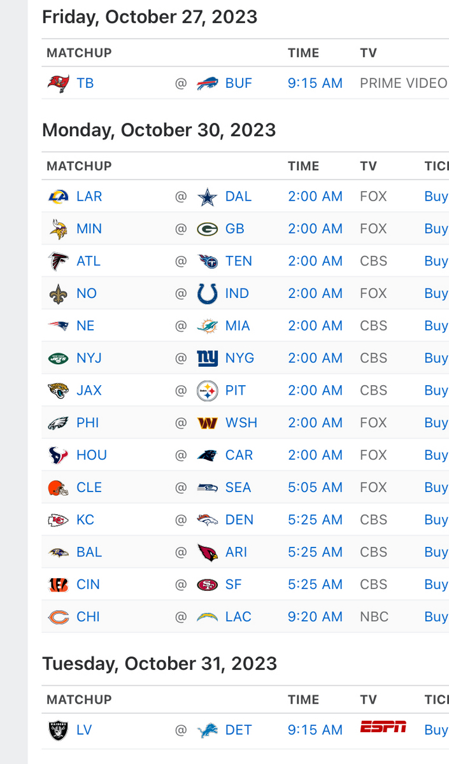This screenshot has width=449, height=764.
Task: Click the Kansas City Chiefs logo
Action: [x=57, y=520]
